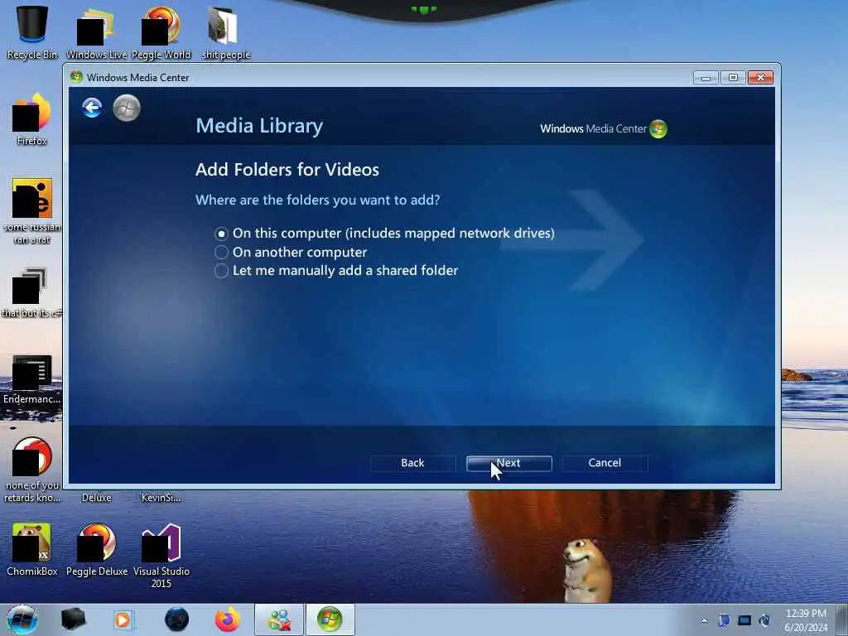Select the Peggle Deluxe desktop icon
The image size is (848, 636).
(97, 550)
